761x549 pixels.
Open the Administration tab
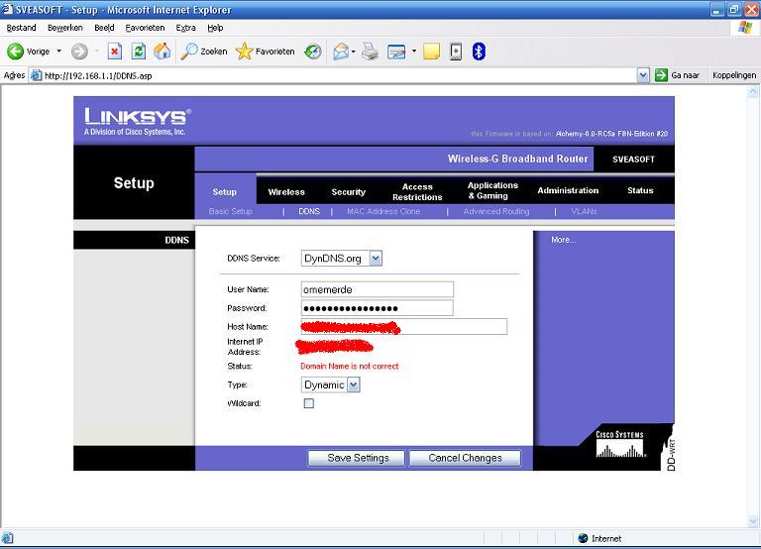[568, 190]
